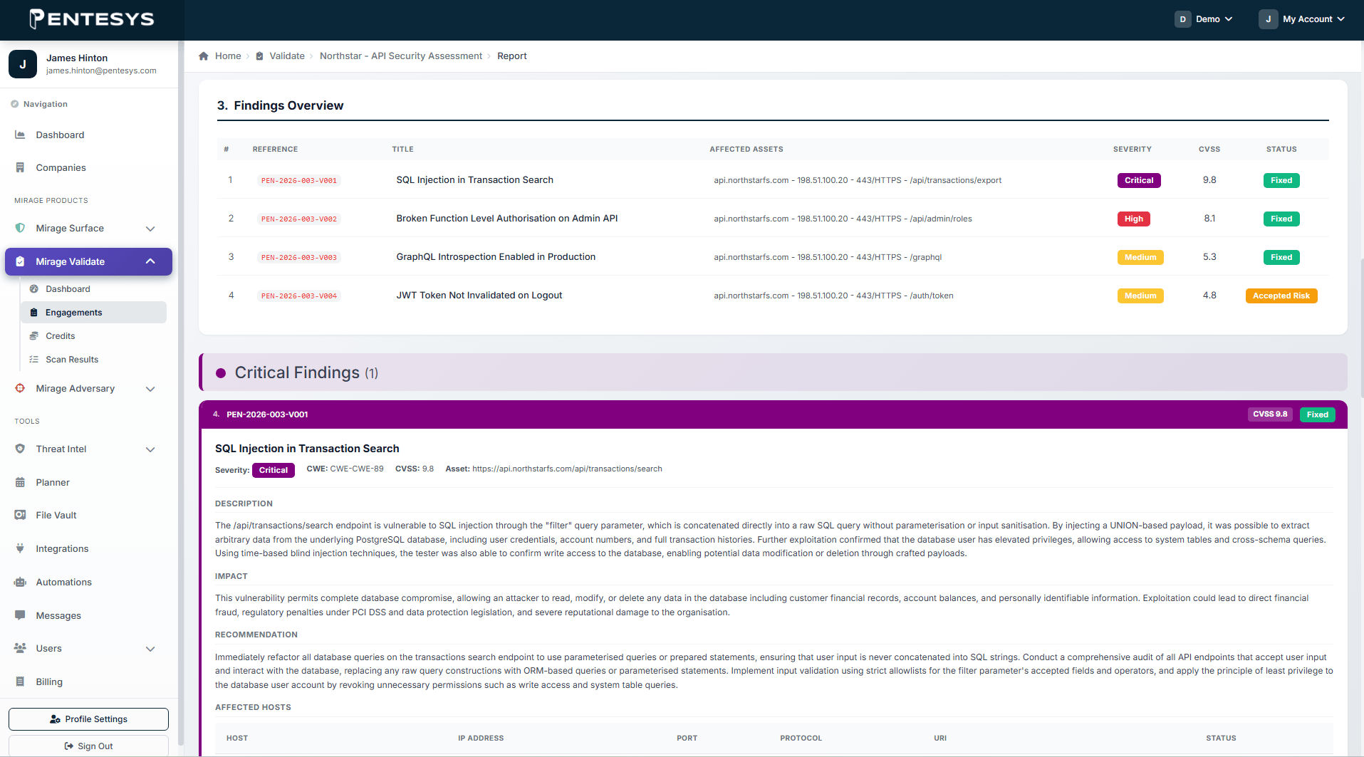Expand the Threat Intel chevron
The height and width of the screenshot is (757, 1364).
(x=150, y=449)
